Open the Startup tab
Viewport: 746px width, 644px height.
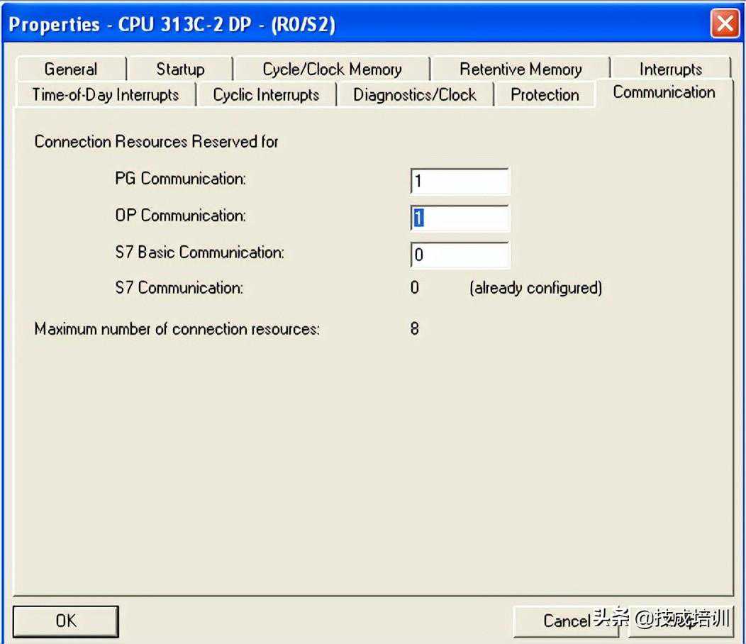[180, 70]
